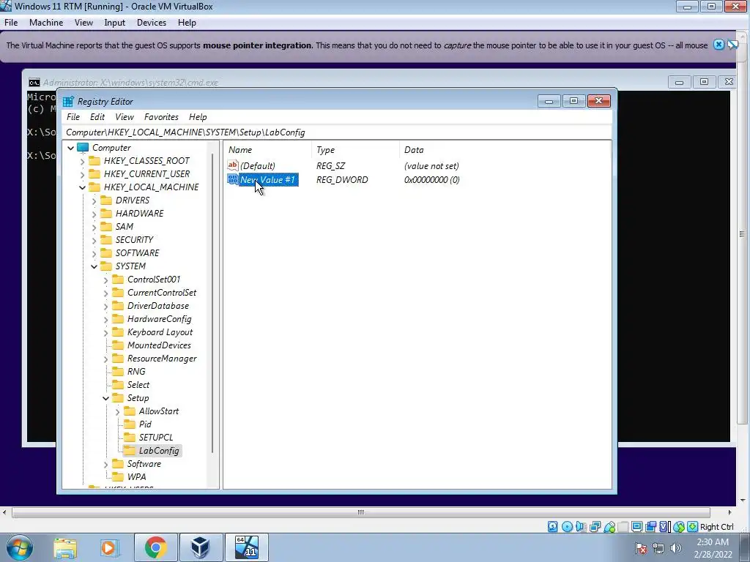Click the registry tree vertical scrollbar
Screen dimensions: 750x562
(x=212, y=302)
